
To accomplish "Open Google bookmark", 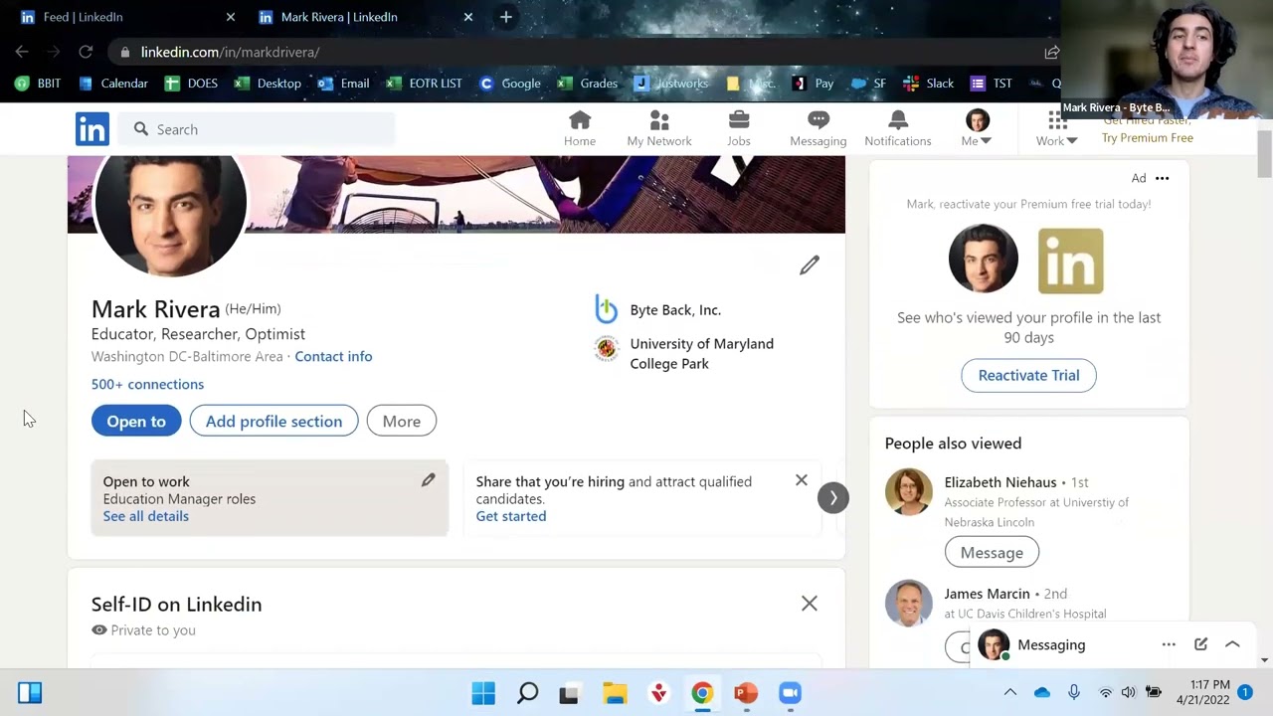I will click(509, 84).
